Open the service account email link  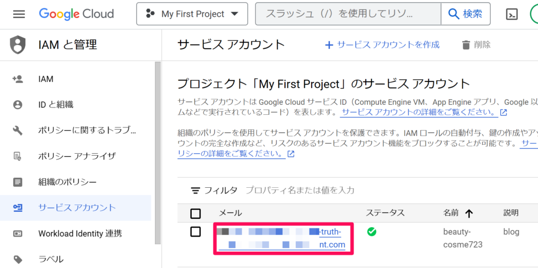coord(282,239)
